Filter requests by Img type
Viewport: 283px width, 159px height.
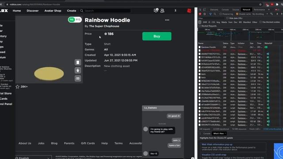[218, 22]
